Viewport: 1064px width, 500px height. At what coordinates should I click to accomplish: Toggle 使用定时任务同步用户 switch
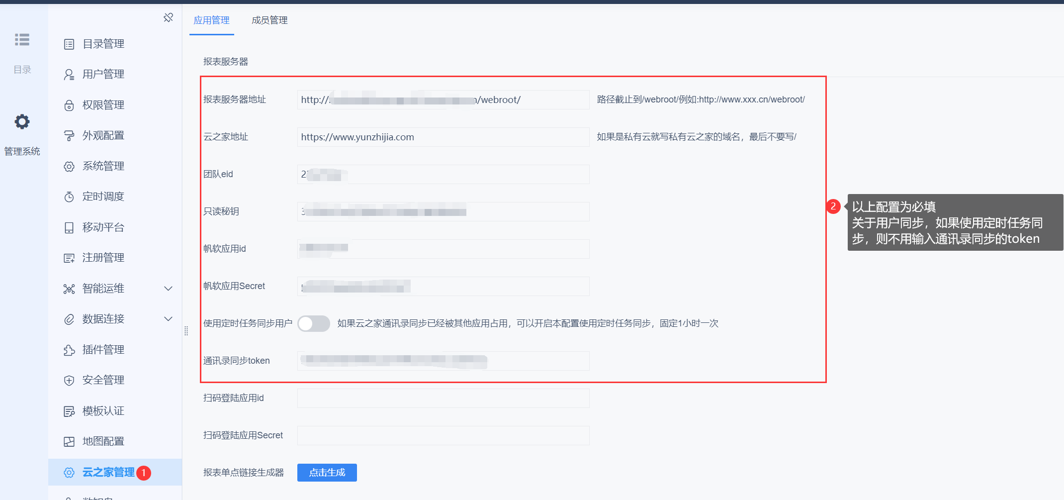click(x=314, y=323)
